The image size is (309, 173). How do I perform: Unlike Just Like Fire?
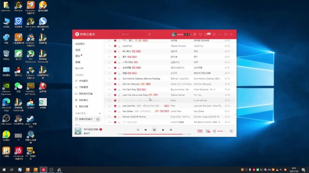click(115, 106)
